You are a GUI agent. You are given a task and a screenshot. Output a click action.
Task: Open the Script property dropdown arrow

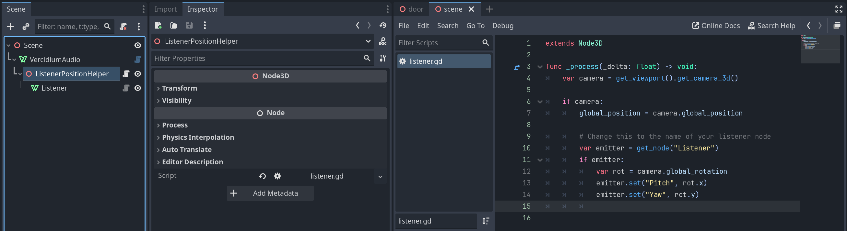pyautogui.click(x=380, y=177)
